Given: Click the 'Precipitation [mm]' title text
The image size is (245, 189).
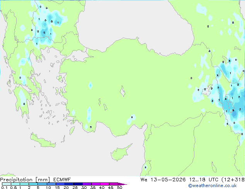Looking at the screenshot, I should tap(25, 180).
